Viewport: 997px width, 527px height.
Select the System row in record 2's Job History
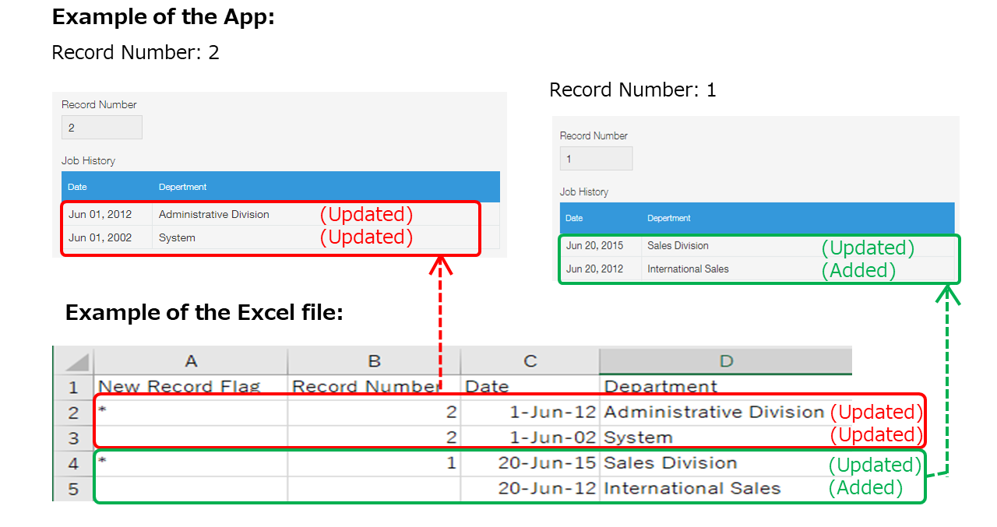(x=176, y=237)
